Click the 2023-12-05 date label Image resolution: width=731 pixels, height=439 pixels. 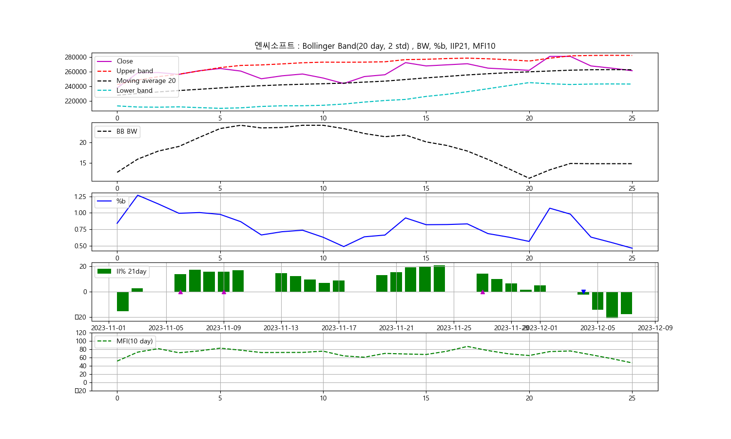click(598, 328)
